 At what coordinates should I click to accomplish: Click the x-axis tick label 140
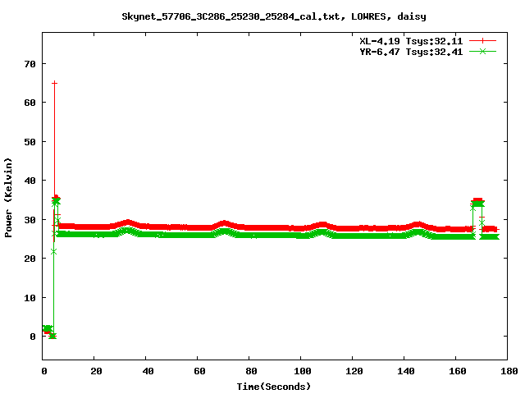(x=406, y=371)
